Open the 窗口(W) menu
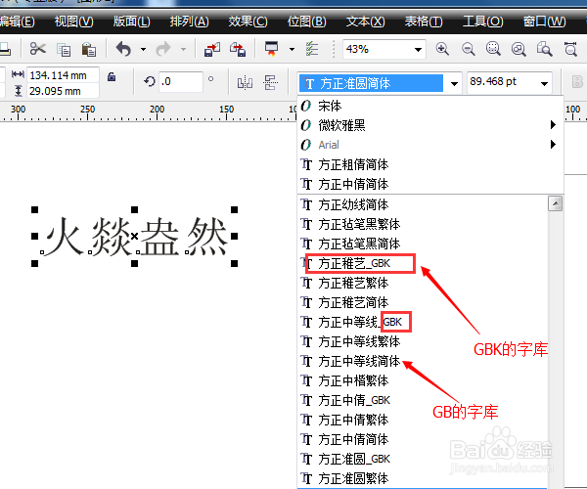This screenshot has width=587, height=489. [x=544, y=22]
